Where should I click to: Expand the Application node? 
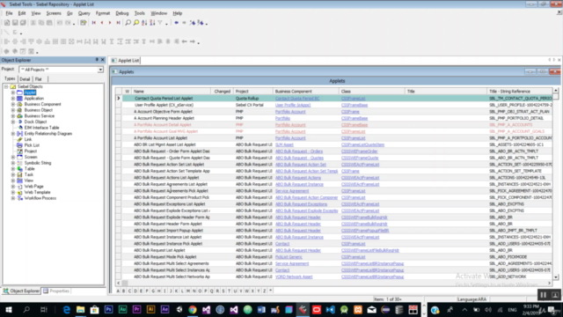(x=13, y=98)
